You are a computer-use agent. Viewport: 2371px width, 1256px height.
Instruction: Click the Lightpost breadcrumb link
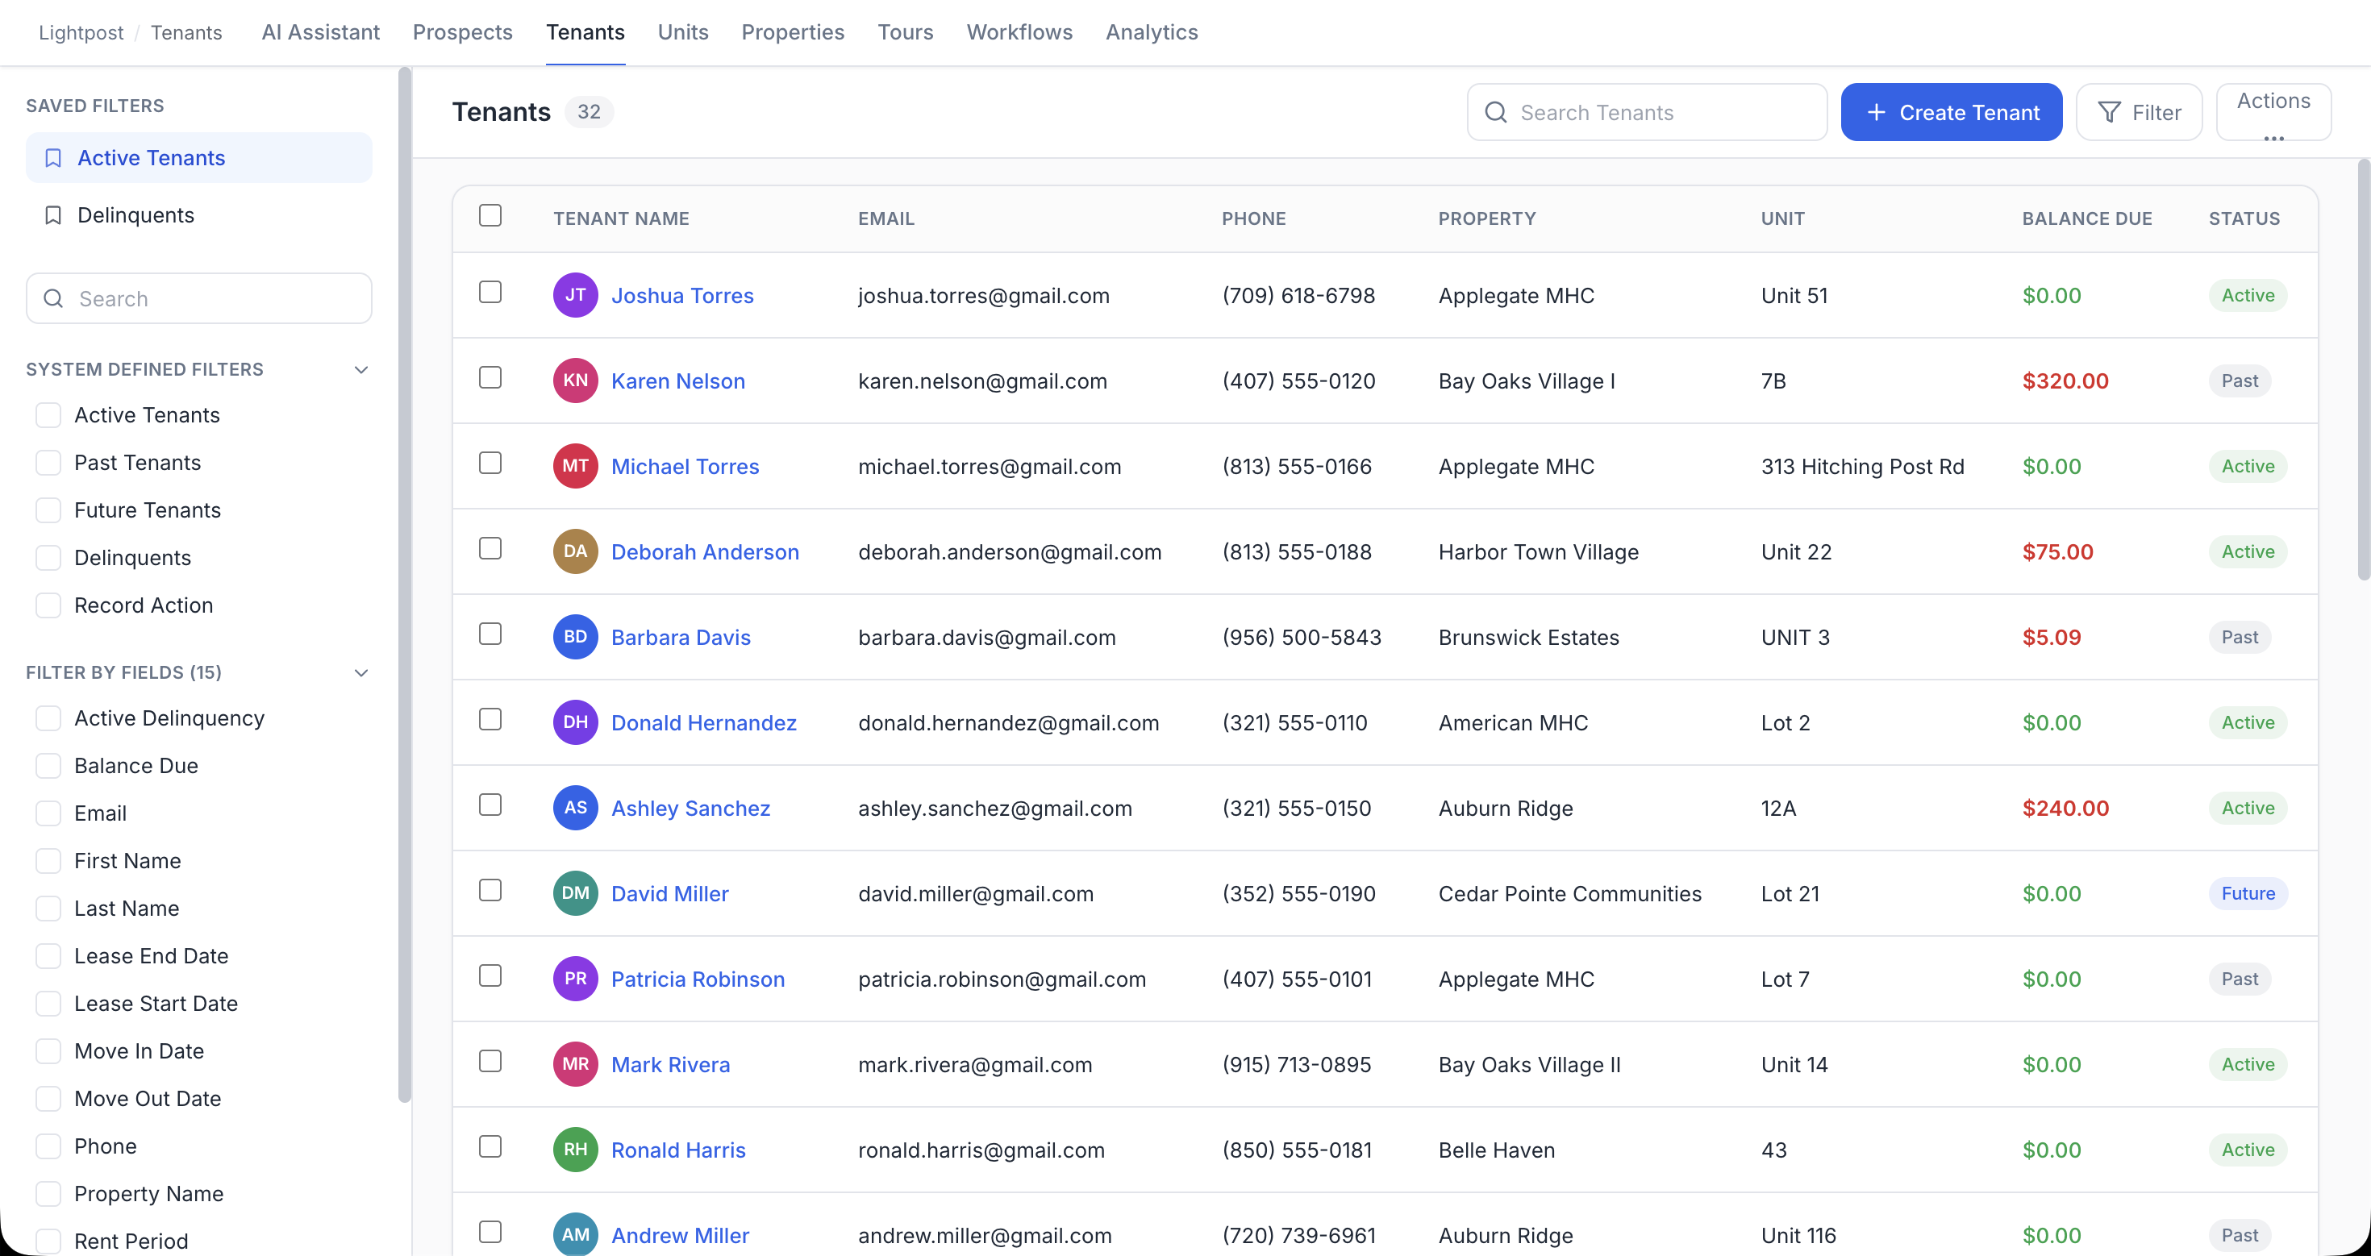coord(81,32)
